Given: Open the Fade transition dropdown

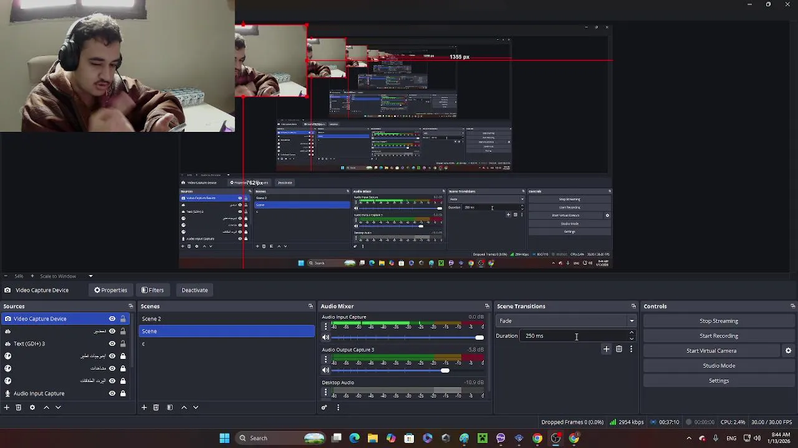Looking at the screenshot, I should pyautogui.click(x=566, y=321).
